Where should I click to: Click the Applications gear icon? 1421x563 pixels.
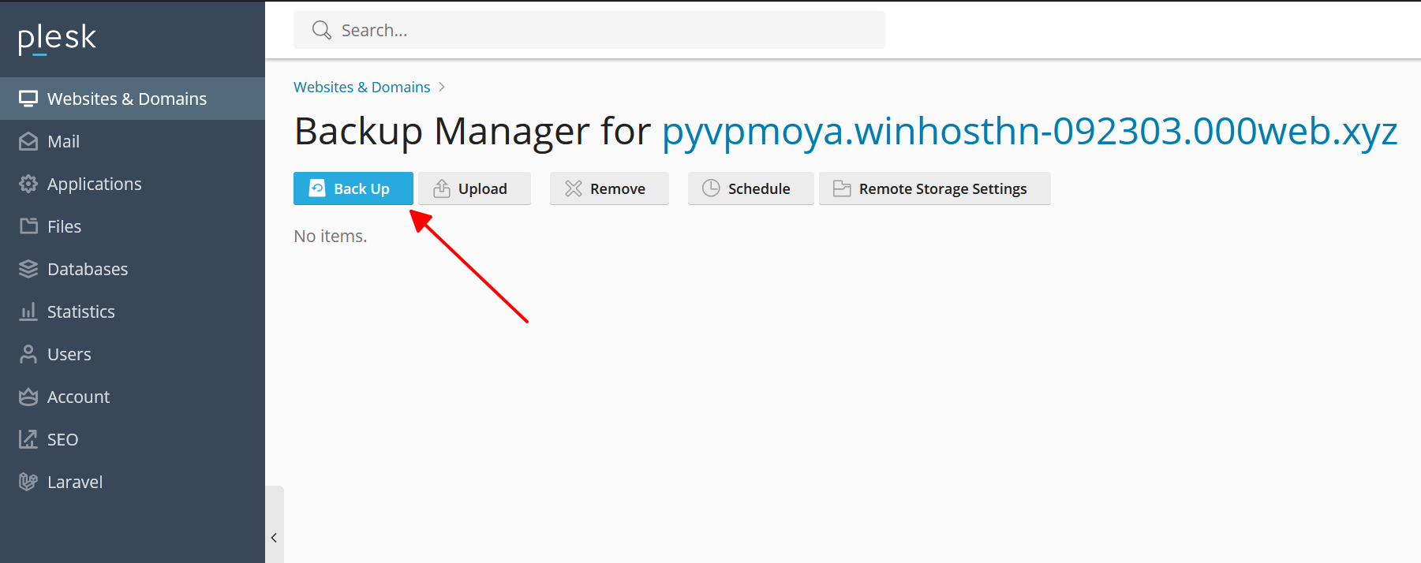click(x=28, y=184)
